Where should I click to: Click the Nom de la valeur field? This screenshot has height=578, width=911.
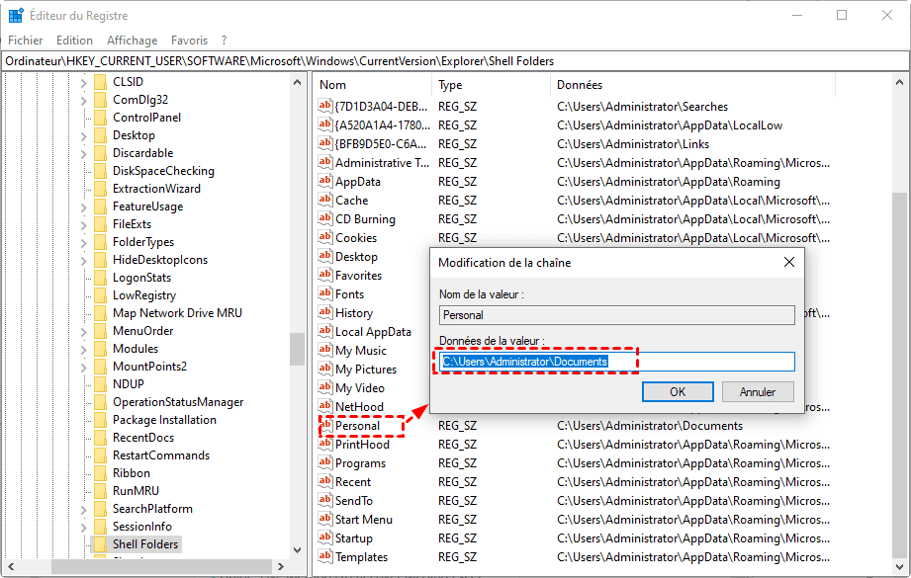617,315
